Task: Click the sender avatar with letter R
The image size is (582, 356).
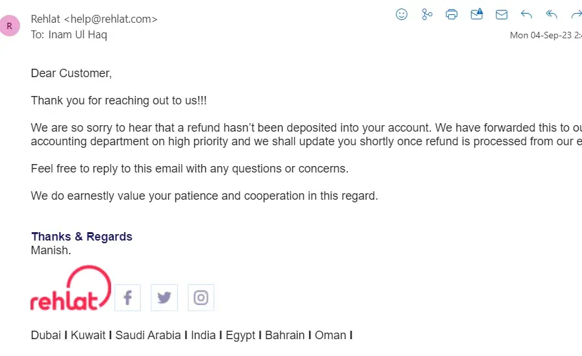Action: click(10, 26)
